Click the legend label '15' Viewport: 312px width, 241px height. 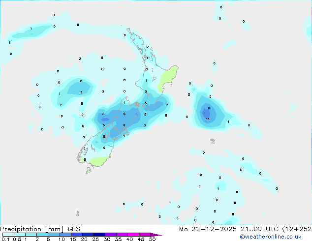[73, 239]
